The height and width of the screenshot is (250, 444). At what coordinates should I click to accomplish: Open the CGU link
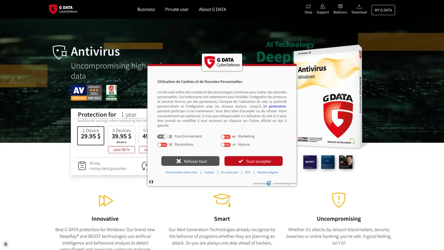tap(248, 172)
